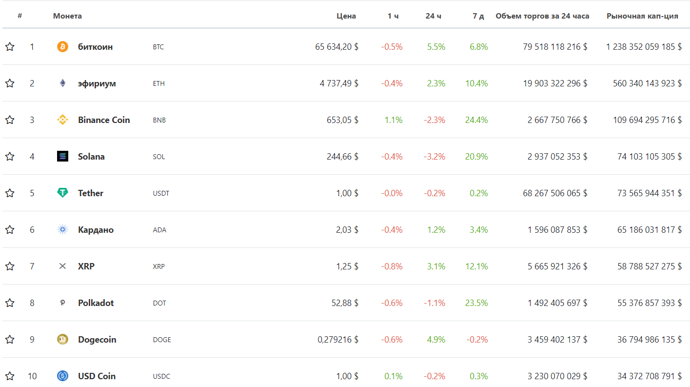This screenshot has width=690, height=387.
Task: Open the Dogecoin coin page
Action: point(97,340)
